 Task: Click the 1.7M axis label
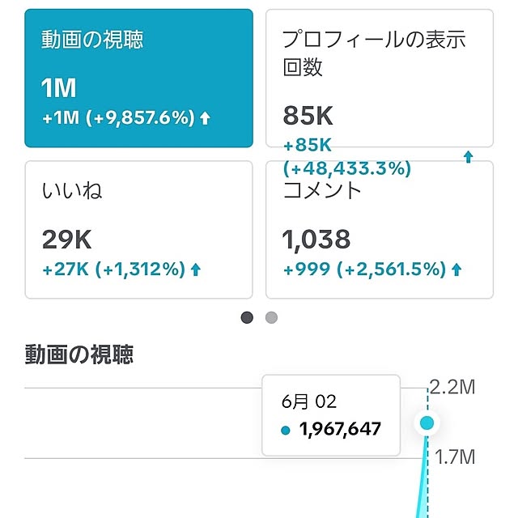click(x=455, y=457)
